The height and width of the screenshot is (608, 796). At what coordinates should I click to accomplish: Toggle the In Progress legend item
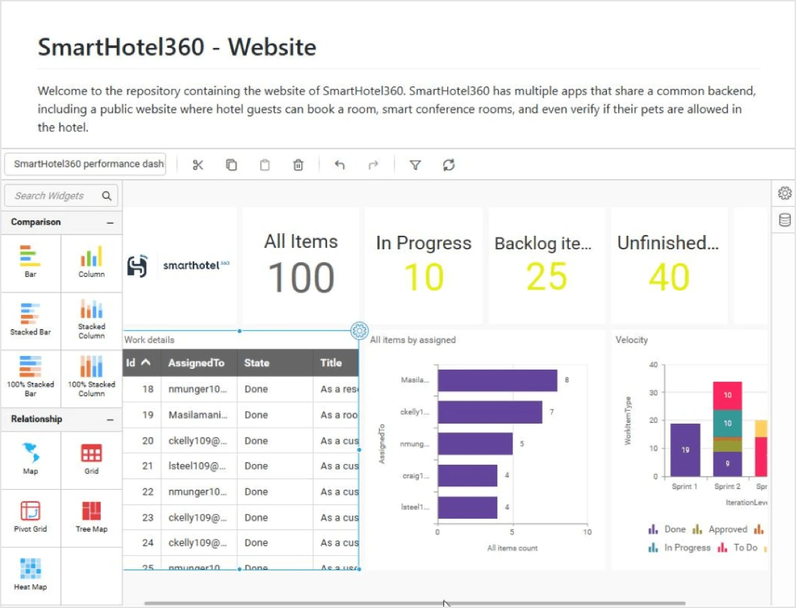click(680, 548)
